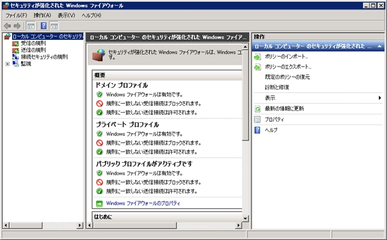Screen dimensions: 387x240
Task: Click the 接続セキュリティの規則 icon
Action: click(x=15, y=57)
